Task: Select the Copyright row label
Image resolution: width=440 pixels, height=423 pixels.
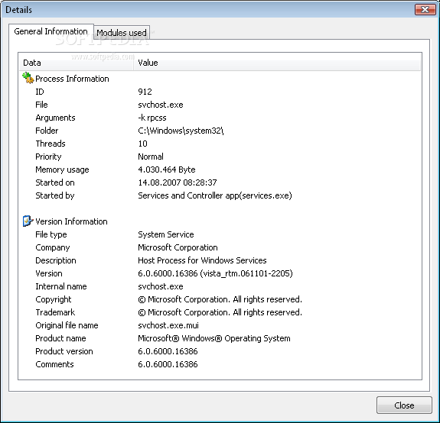Action: point(54,299)
